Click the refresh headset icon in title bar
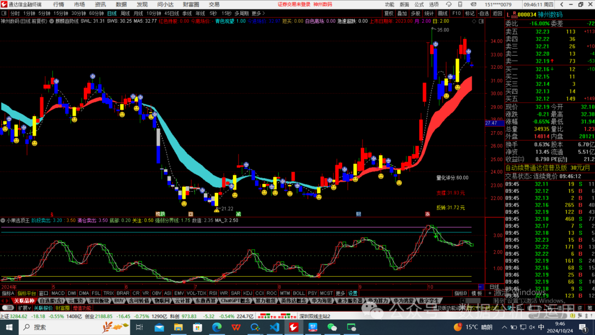 (448, 4)
